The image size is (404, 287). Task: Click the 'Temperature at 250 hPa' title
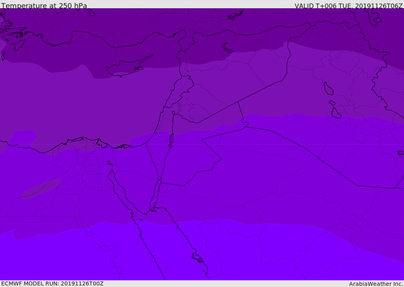click(44, 6)
